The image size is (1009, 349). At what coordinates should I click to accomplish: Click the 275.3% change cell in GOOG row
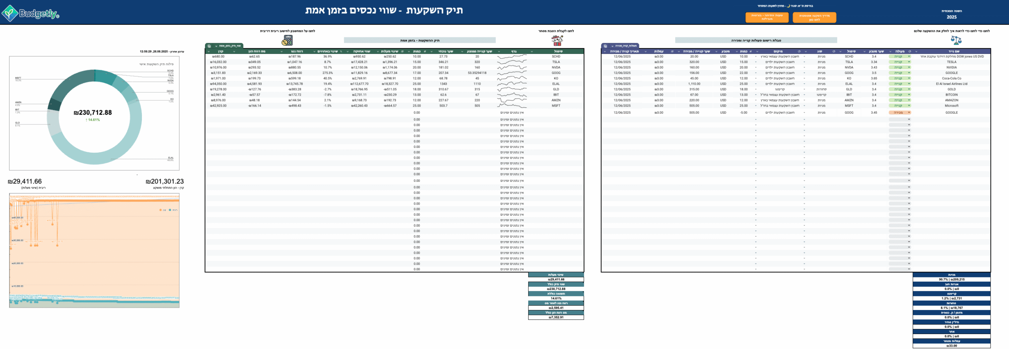(x=328, y=73)
